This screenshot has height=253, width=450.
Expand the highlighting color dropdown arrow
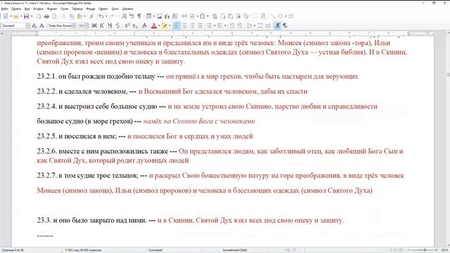click(169, 25)
